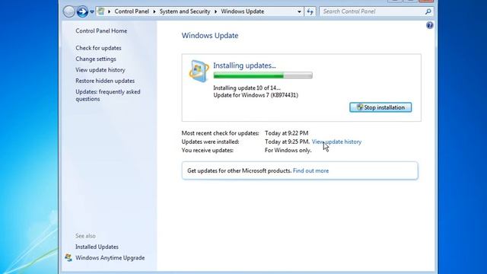Expand the arrow before Control Panel breadcrumb
487x274 pixels.
pos(110,11)
